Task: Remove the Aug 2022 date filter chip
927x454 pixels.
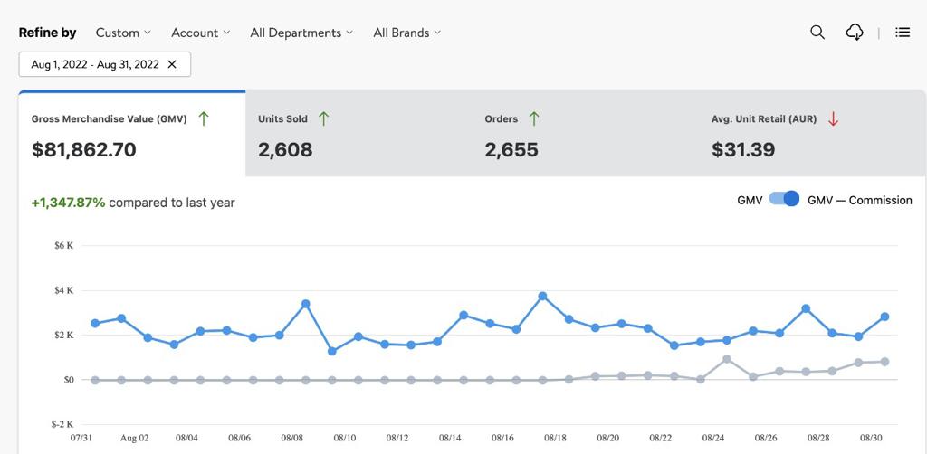Action: (x=172, y=64)
